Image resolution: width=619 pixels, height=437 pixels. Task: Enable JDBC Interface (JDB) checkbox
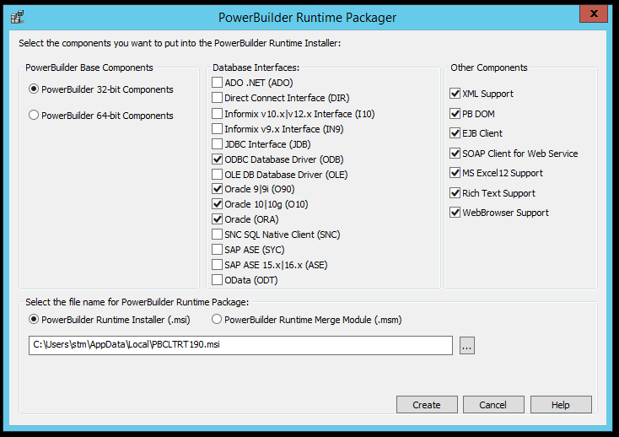coord(218,144)
